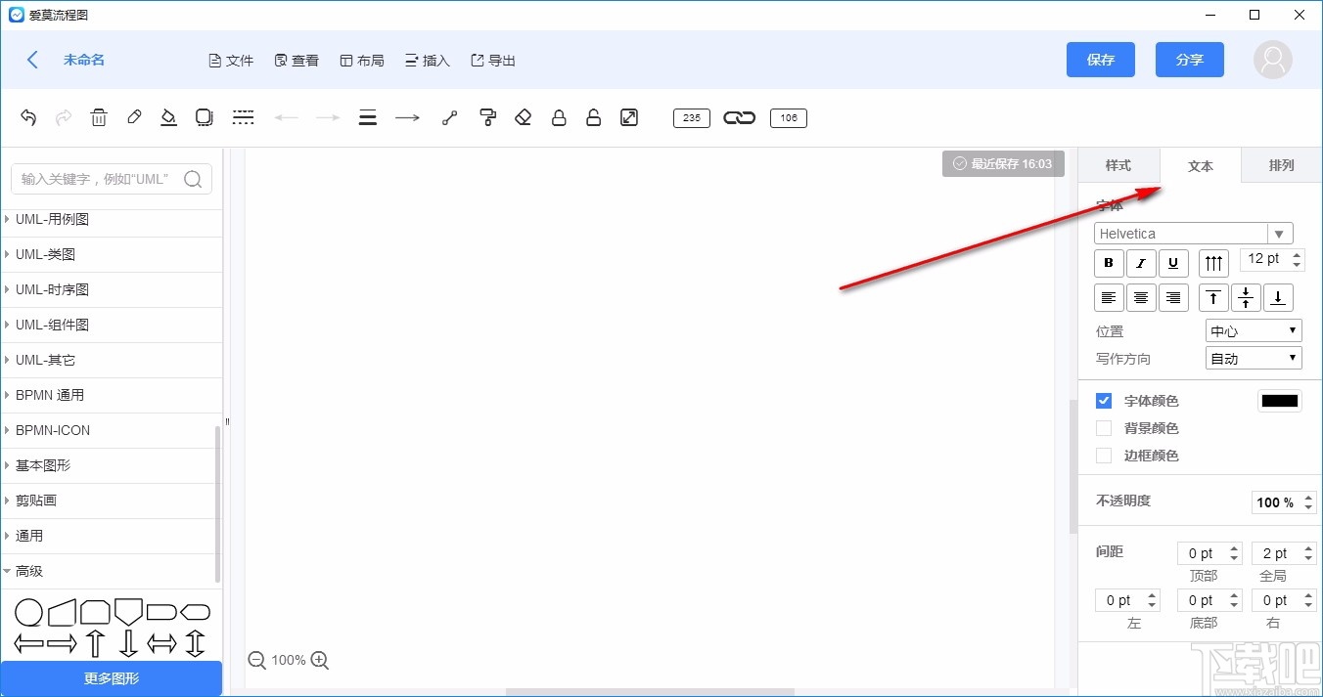Click the 保存 button
This screenshot has width=1323, height=697.
pyautogui.click(x=1101, y=60)
